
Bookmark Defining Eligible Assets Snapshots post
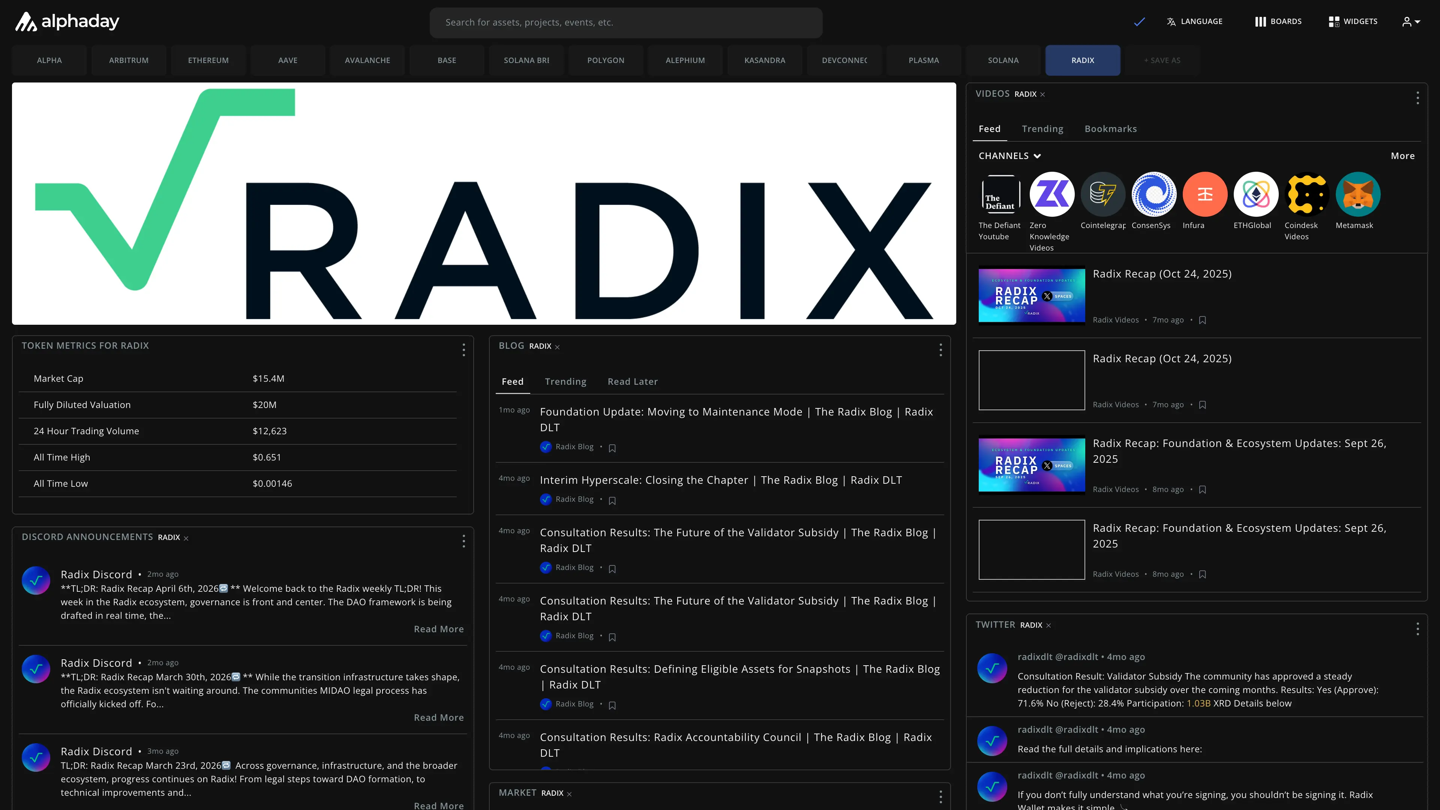[x=612, y=705]
